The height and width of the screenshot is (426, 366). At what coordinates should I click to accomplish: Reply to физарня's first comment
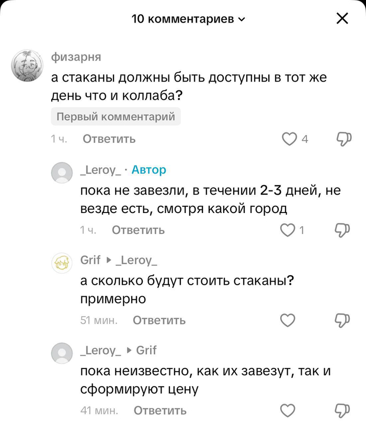pos(109,139)
